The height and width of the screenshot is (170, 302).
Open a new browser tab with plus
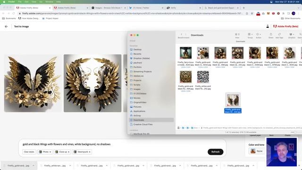[243, 8]
